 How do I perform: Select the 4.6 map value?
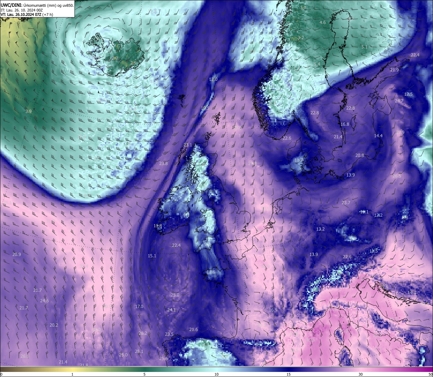322,22
